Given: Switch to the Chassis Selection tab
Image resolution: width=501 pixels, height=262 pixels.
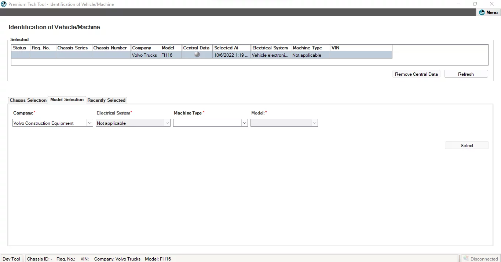Looking at the screenshot, I should click(x=28, y=100).
